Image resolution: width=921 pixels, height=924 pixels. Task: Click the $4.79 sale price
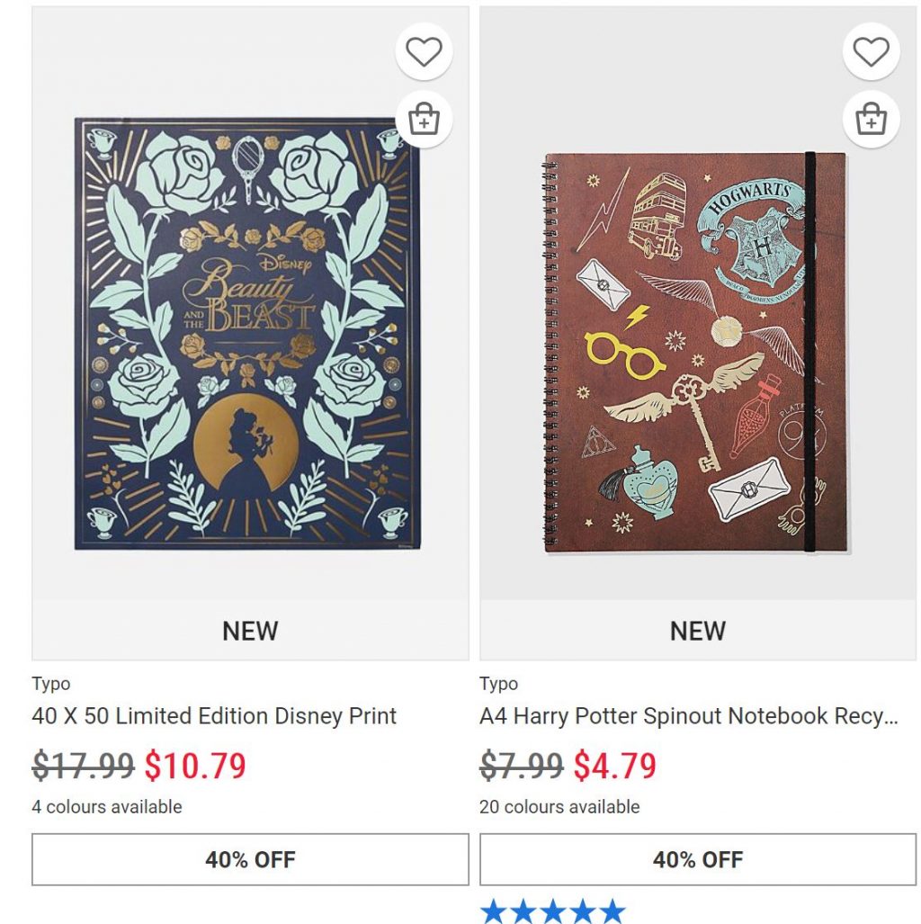tap(615, 766)
